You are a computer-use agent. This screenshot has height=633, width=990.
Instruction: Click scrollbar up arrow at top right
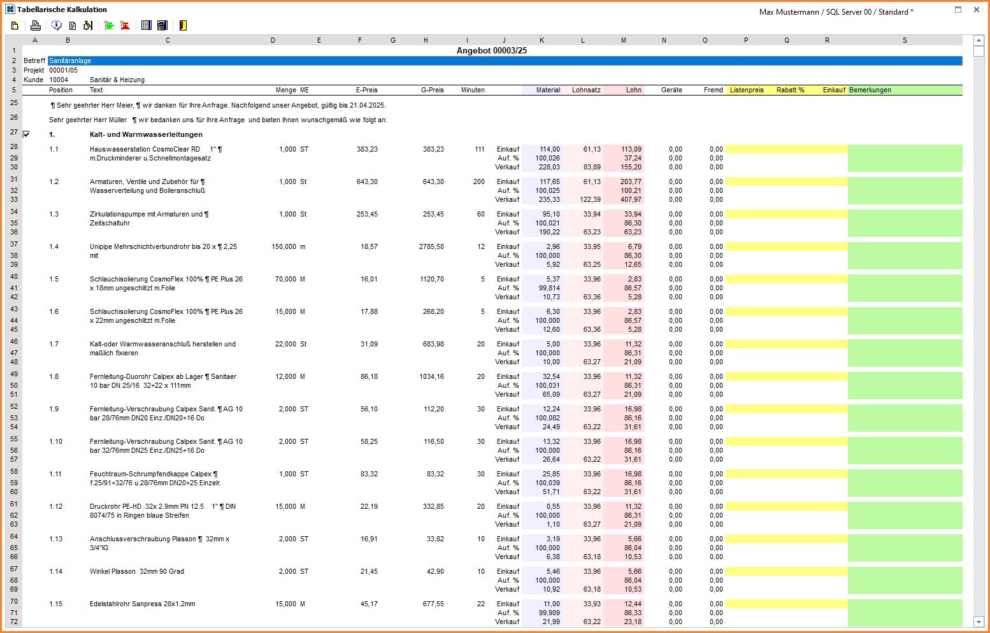[x=979, y=41]
